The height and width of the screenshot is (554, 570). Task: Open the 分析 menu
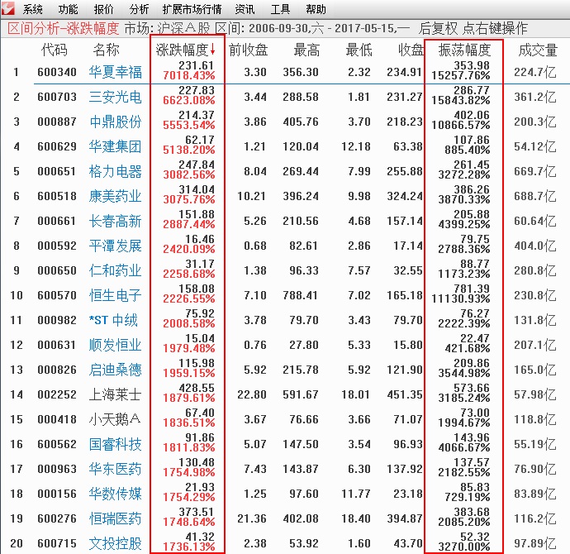(140, 9)
